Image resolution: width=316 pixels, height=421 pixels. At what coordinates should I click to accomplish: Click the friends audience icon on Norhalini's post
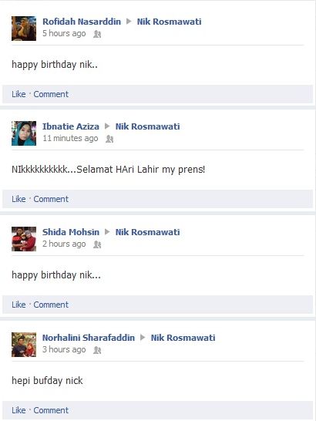pyautogui.click(x=97, y=350)
